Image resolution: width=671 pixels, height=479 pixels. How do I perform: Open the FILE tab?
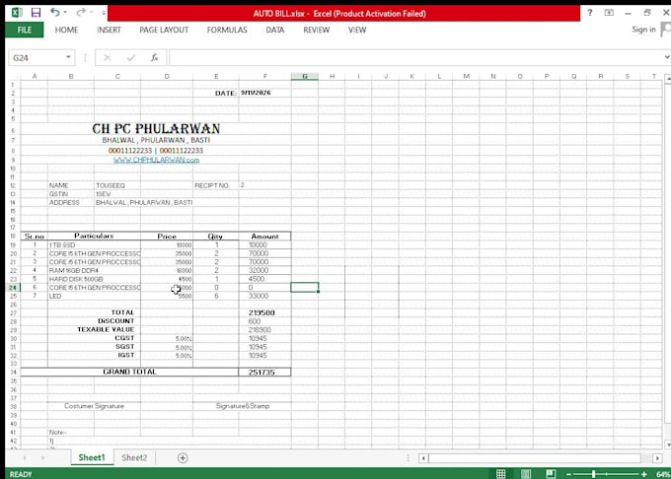[x=25, y=30]
